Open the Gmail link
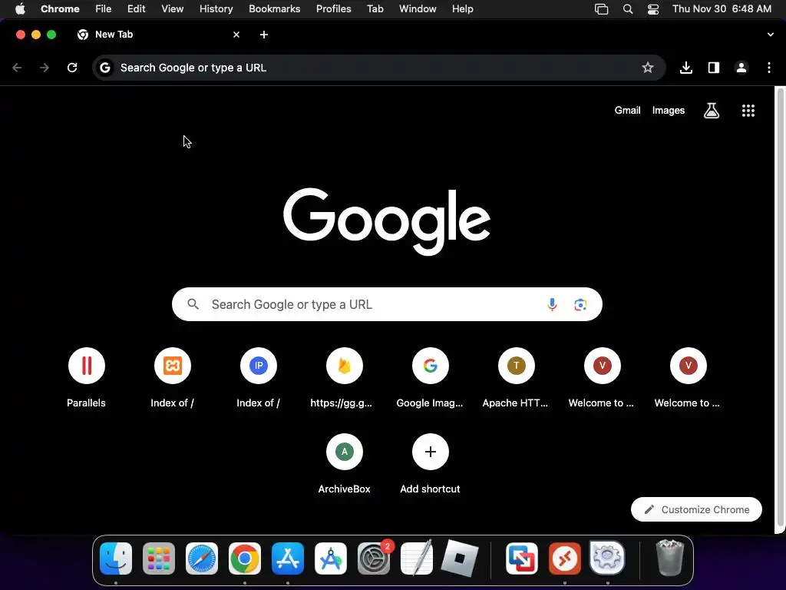This screenshot has height=590, width=786. (x=628, y=111)
